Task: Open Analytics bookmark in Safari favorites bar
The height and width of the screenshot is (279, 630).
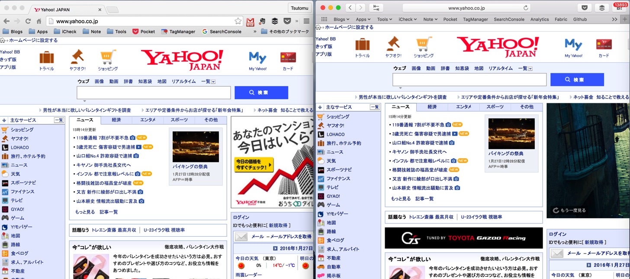Action: [x=539, y=19]
